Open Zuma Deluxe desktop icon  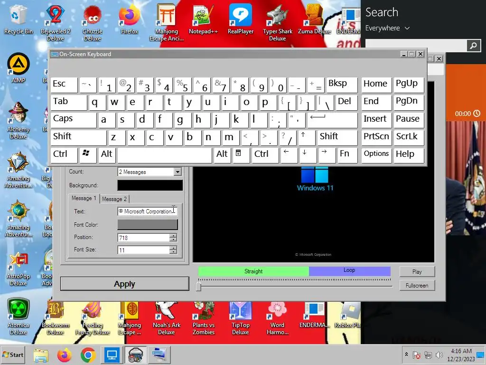pos(314,19)
